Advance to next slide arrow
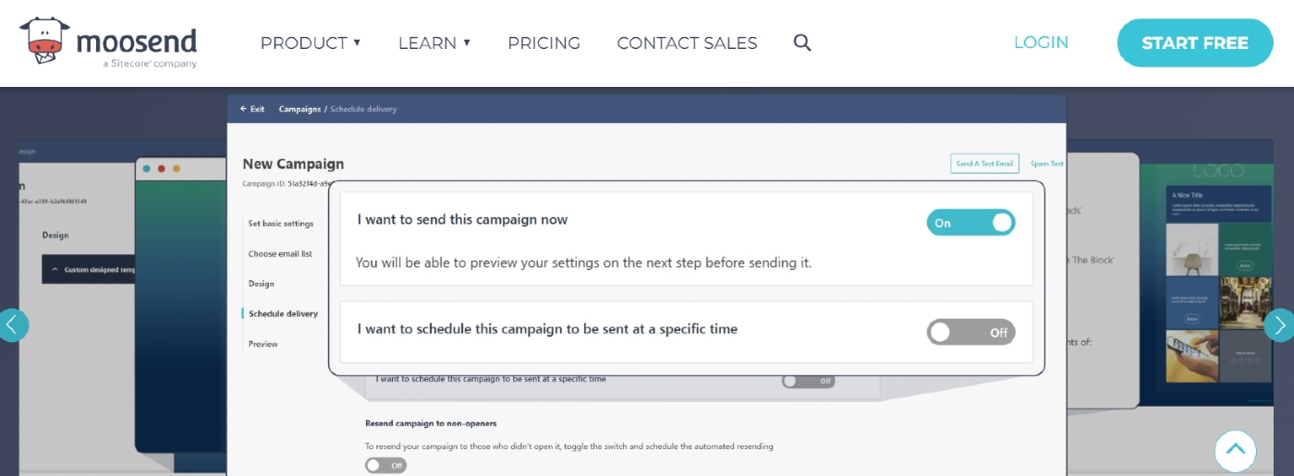 click(1280, 324)
